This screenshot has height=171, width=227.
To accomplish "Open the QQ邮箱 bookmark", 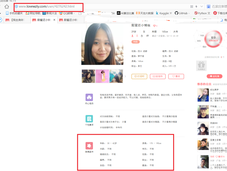I will (67, 13).
